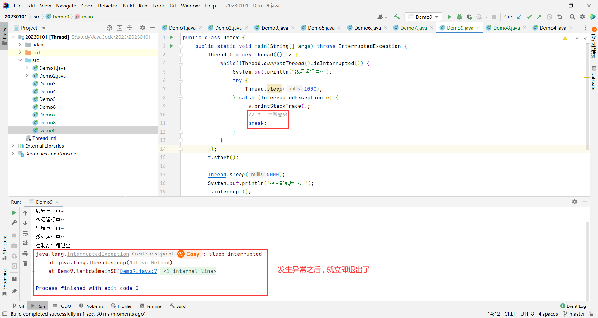The height and width of the screenshot is (318, 598).
Task: Build project using the hammer icon
Action: tap(397, 17)
